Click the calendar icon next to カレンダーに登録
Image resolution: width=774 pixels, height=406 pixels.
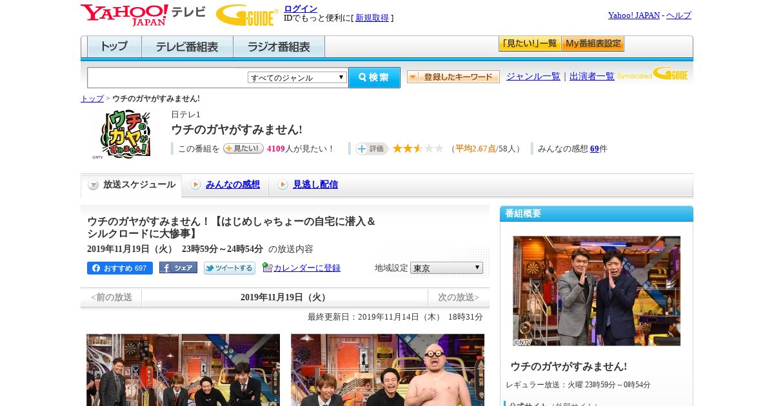(x=267, y=267)
